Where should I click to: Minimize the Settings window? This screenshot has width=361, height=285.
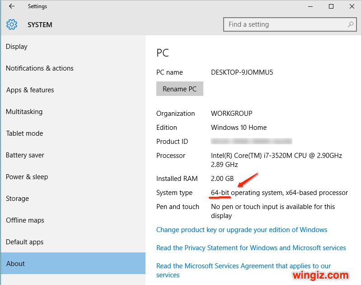[x=310, y=6]
